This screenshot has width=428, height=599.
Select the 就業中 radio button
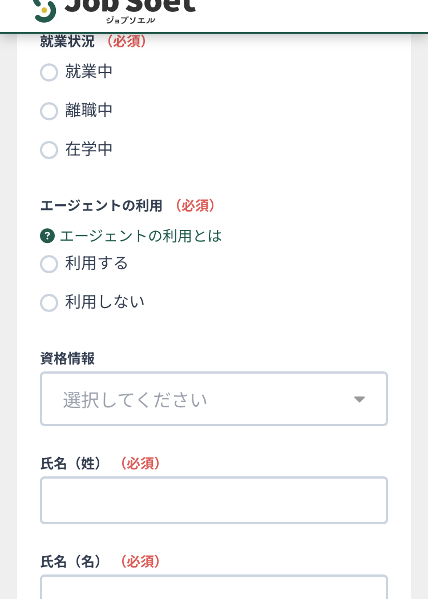click(49, 72)
